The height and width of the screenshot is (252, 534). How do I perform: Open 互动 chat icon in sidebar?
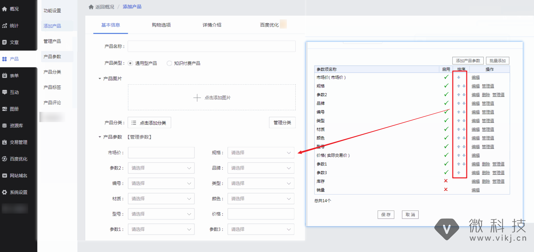click(4, 92)
